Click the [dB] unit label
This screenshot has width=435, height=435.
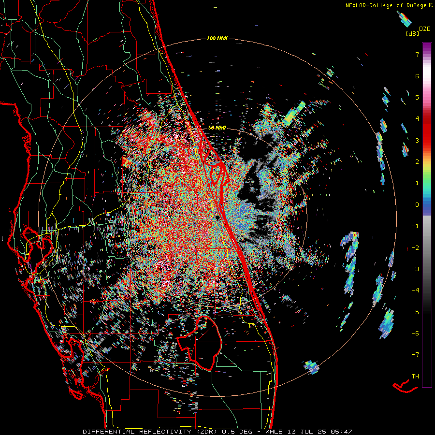pos(412,33)
